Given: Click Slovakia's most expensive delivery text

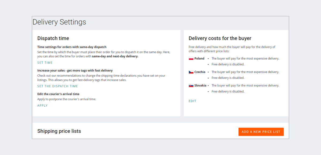Looking at the screenshot, I should click(x=245, y=86).
